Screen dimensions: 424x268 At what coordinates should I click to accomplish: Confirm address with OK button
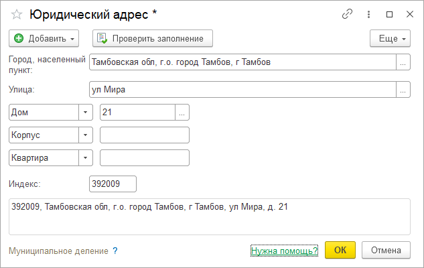[340, 250]
